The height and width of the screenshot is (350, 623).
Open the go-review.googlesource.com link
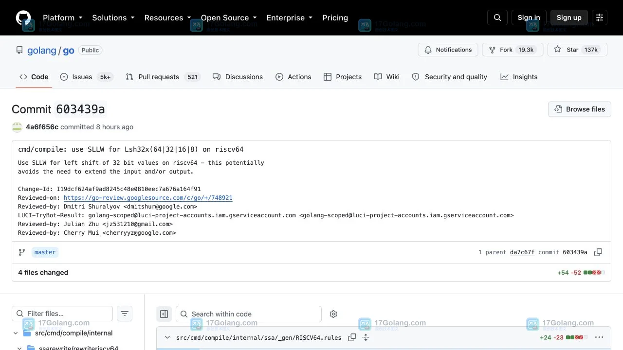(148, 198)
